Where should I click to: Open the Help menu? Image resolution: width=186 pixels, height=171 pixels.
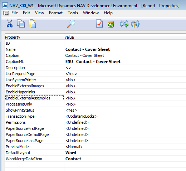click(x=108, y=13)
